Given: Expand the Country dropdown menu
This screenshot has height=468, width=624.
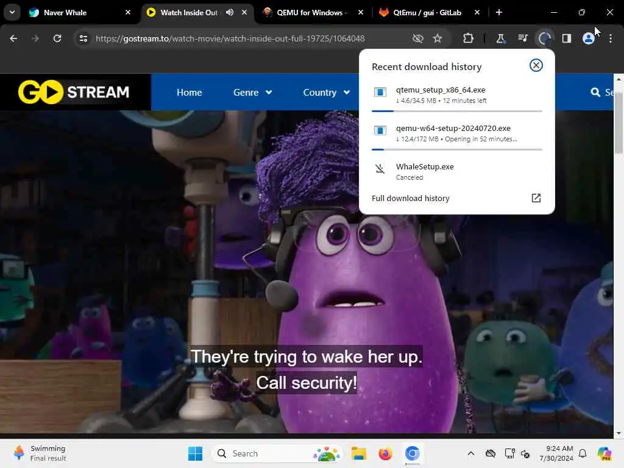Looking at the screenshot, I should coord(327,93).
